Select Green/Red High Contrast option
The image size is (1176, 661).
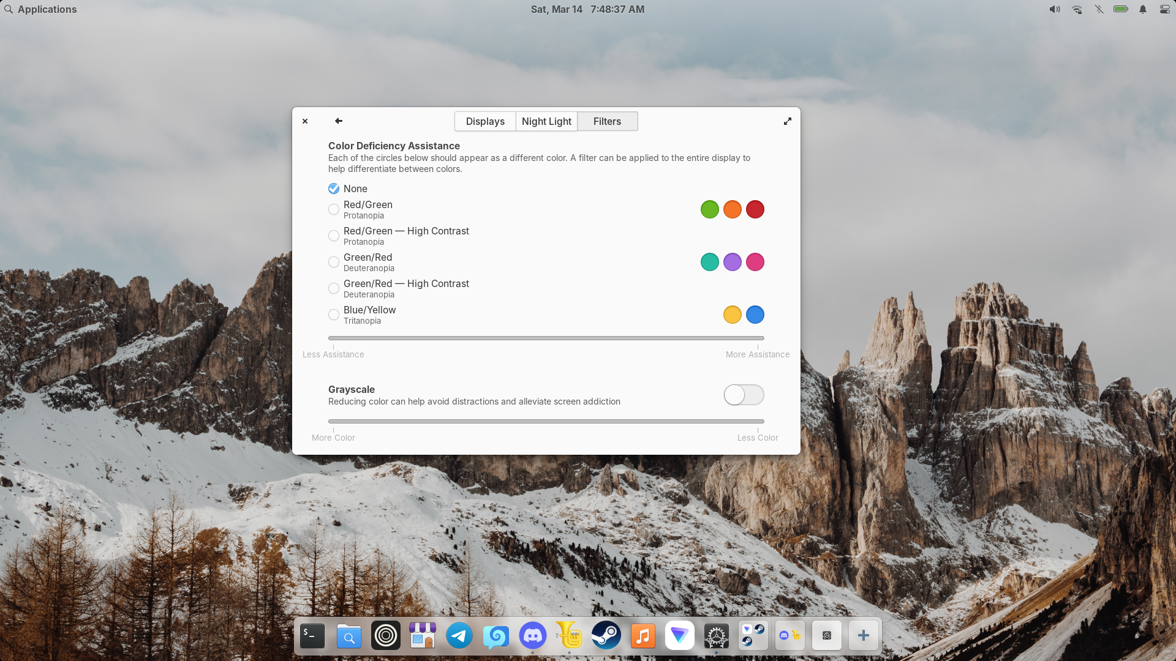(334, 288)
